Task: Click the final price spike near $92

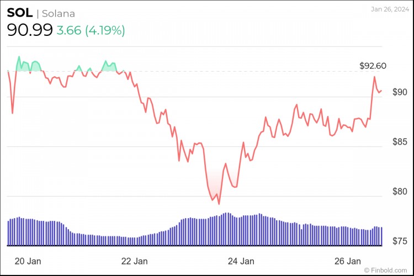Action: click(x=374, y=77)
